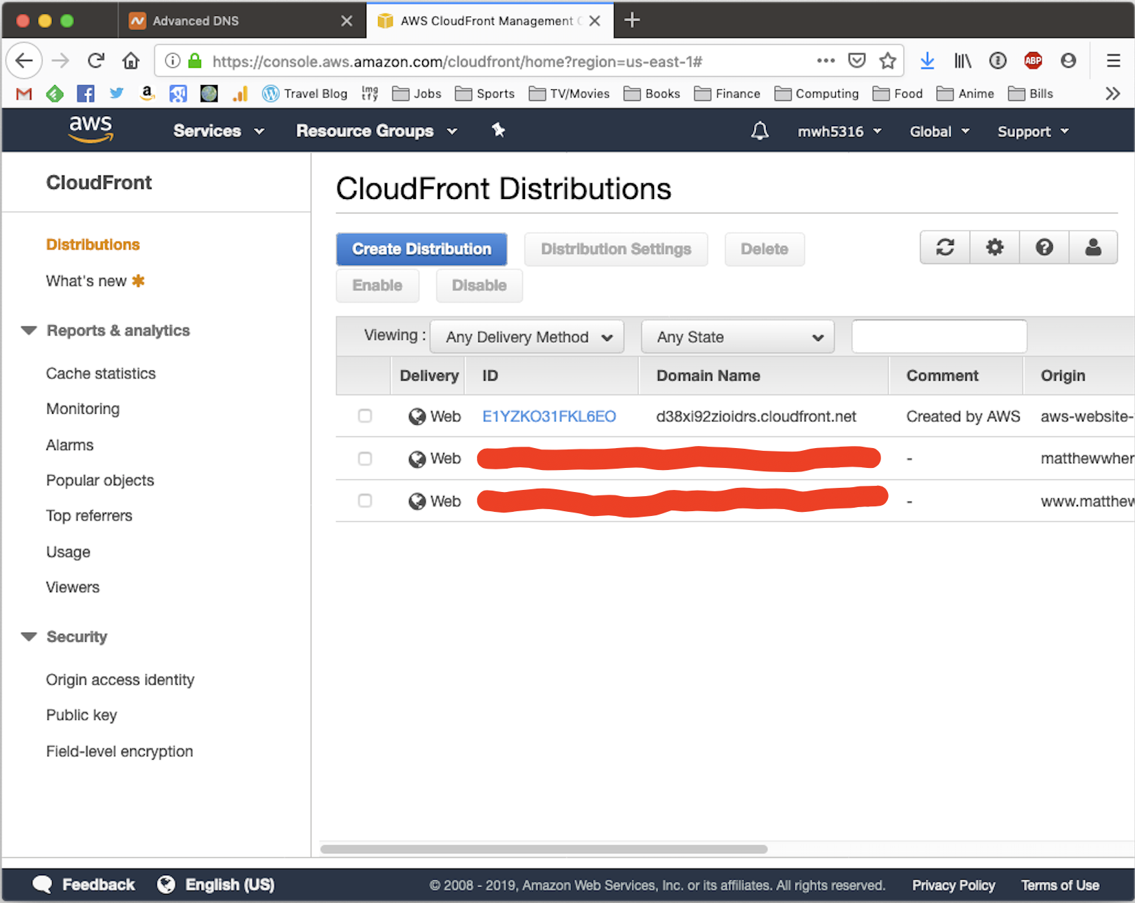Click the AWS pin shortcuts icon
Screen dimensions: 1135x903
[498, 130]
